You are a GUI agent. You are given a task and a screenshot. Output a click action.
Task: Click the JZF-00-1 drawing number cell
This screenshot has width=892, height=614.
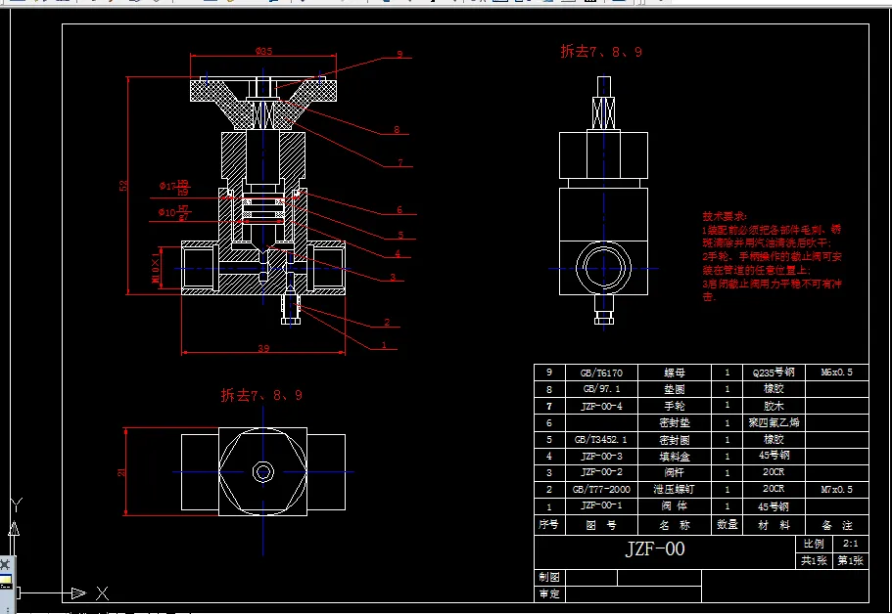click(x=601, y=505)
